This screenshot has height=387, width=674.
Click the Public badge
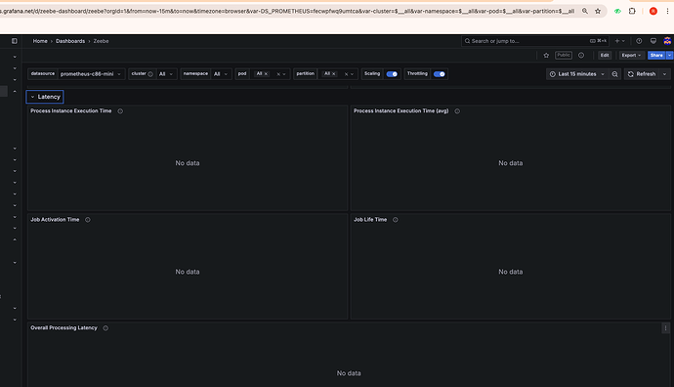(564, 55)
